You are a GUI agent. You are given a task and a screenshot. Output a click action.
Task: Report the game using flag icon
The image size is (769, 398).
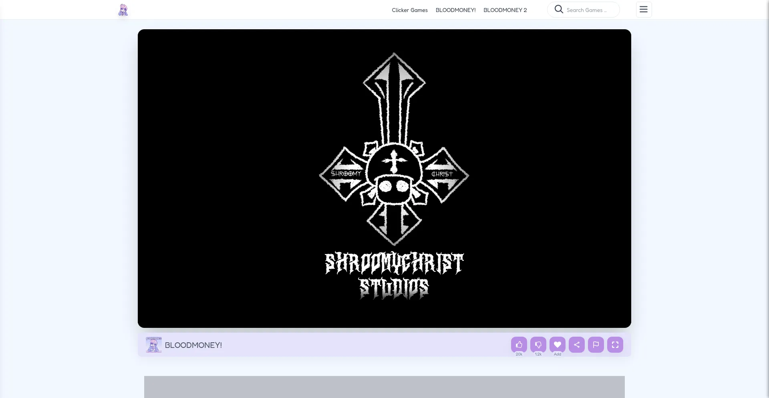pos(596,345)
